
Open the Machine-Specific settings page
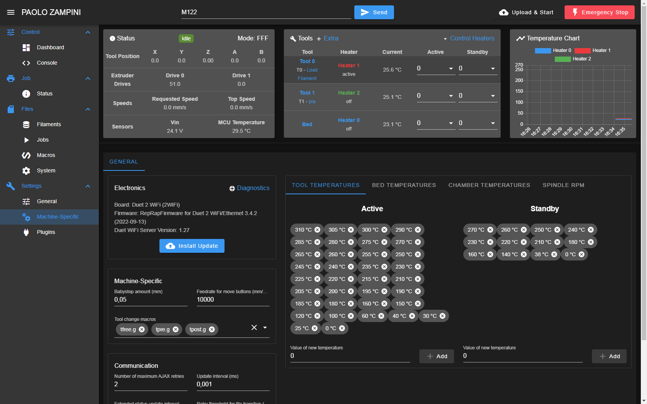tap(49, 217)
